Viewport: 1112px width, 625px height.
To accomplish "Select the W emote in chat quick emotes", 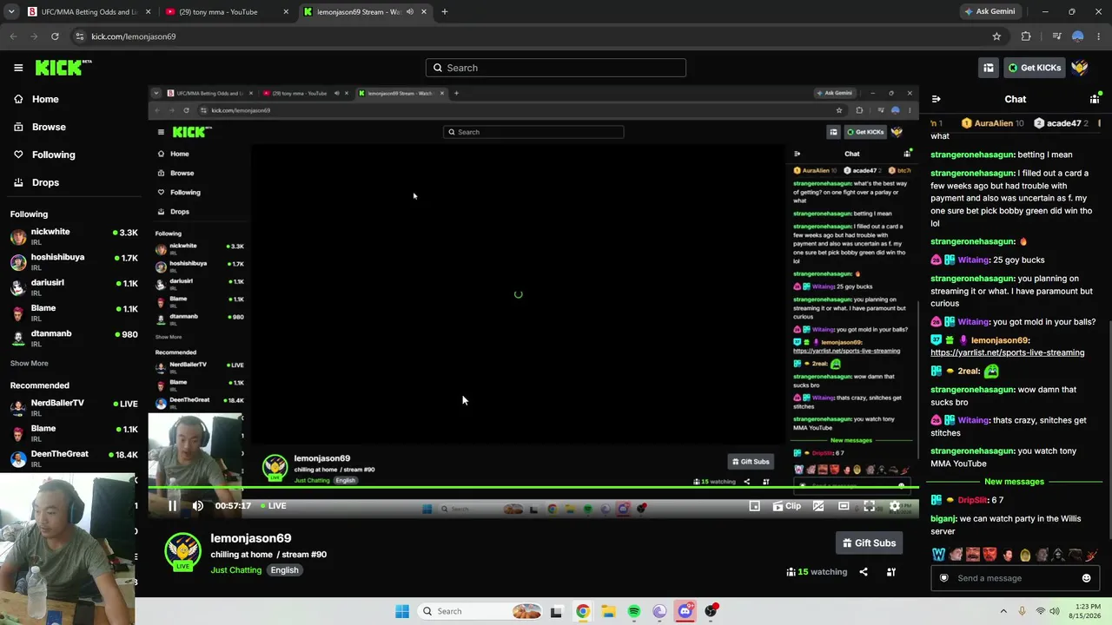I will tap(938, 555).
